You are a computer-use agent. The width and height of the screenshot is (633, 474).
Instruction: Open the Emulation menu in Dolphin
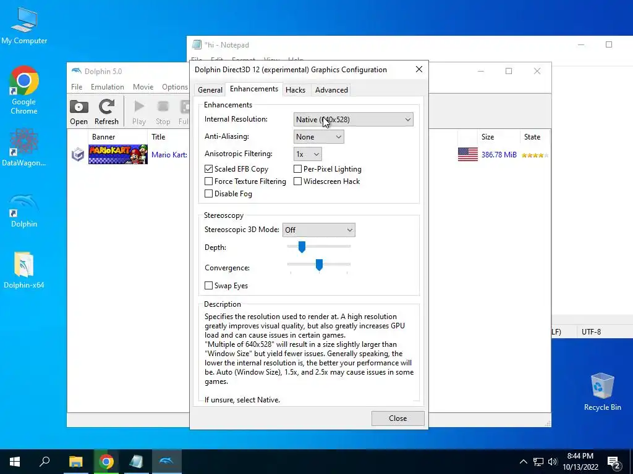tap(108, 86)
